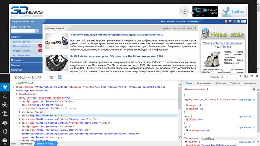260x146 pixels.
Task: Expand the global-wrapper div node
Action: click(20, 116)
